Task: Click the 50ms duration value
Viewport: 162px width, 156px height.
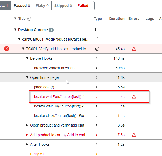Action: pos(120,68)
